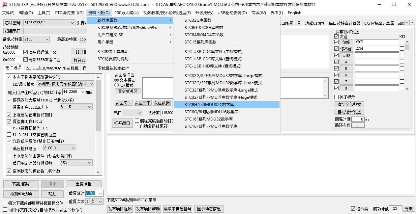Toggle 振荡器放大增益 checkbox

(9, 100)
